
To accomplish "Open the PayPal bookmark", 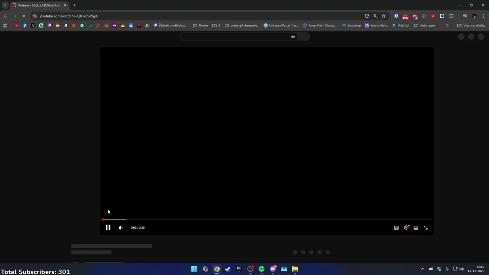I will [x=90, y=26].
